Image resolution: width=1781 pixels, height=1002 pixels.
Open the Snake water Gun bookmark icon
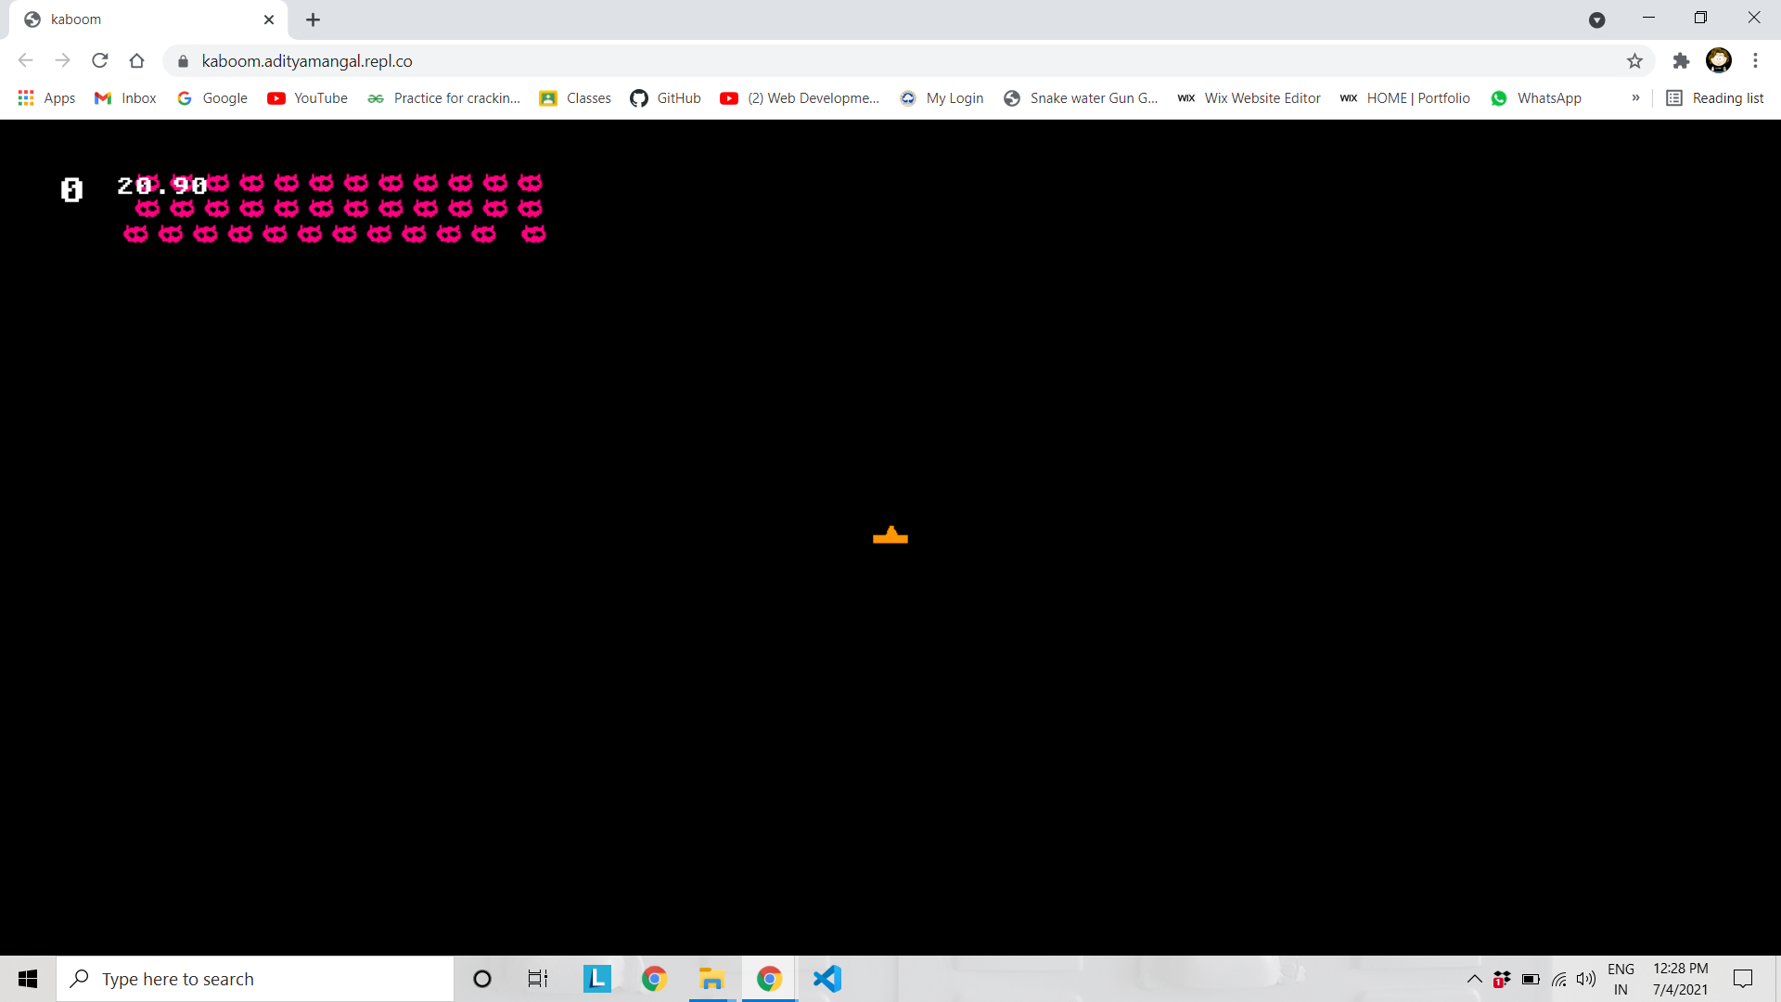1011,97
